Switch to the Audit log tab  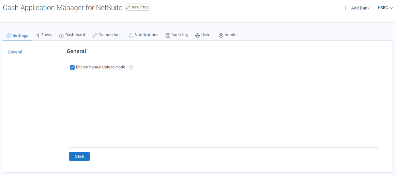[x=179, y=35]
